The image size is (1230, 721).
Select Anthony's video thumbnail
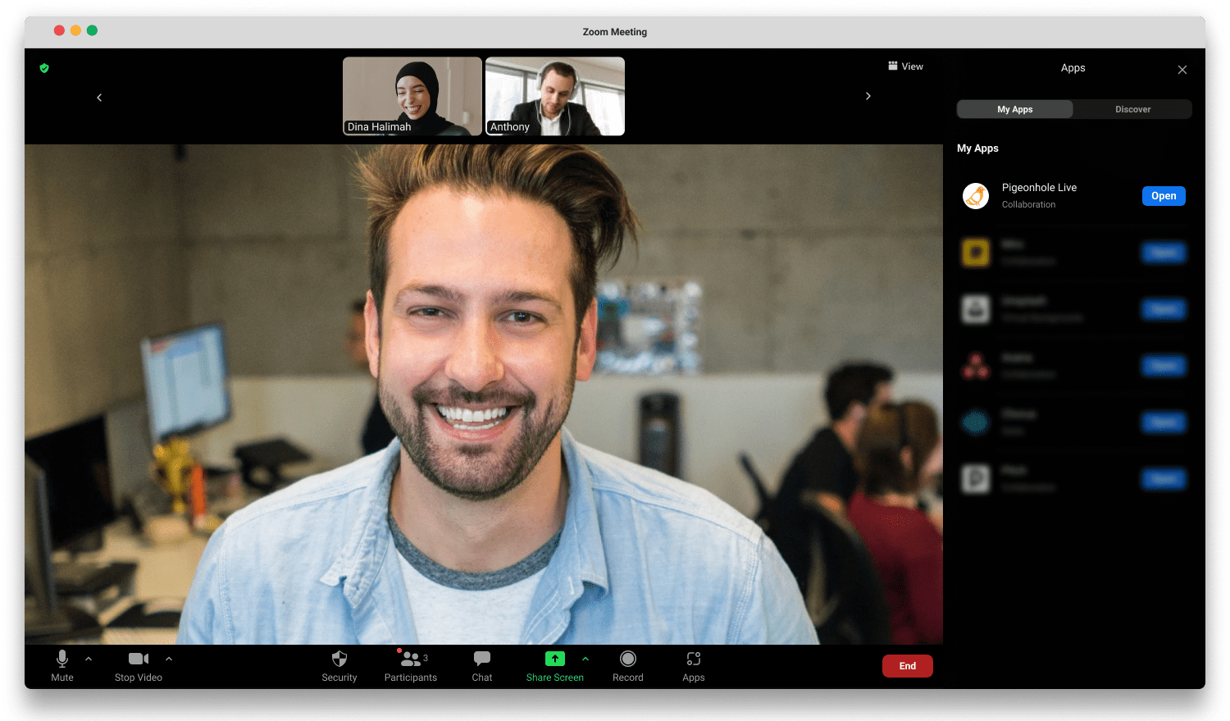click(x=554, y=96)
